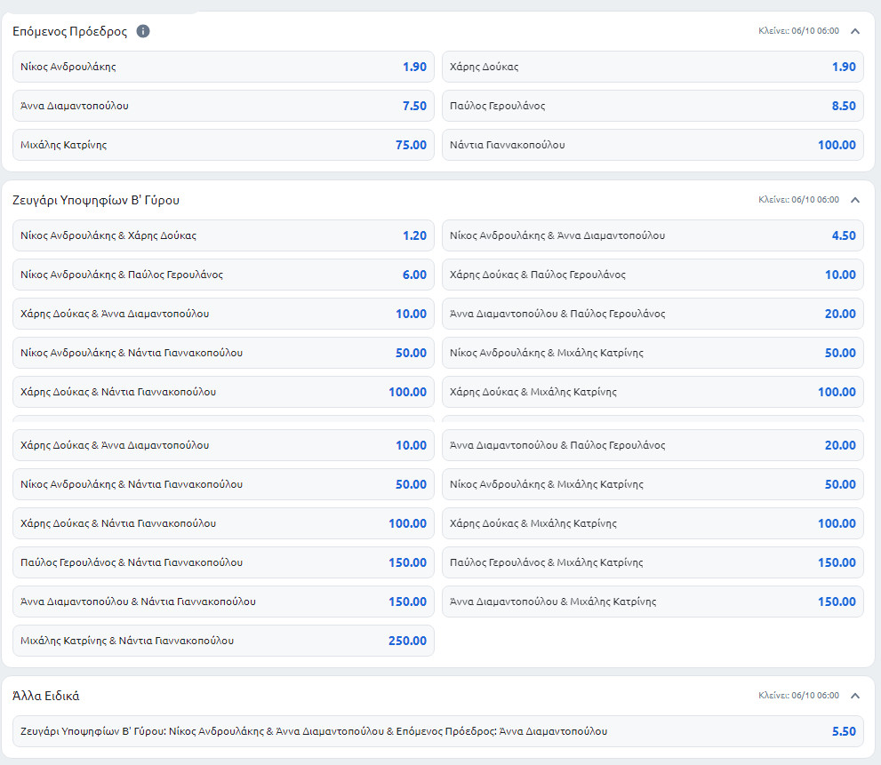Viewport: 881px width, 765px height.
Task: Pick pair Άννα Διαμαντοπούλου & Νάντια Γιαννακοπούλου
Action: click(x=223, y=602)
